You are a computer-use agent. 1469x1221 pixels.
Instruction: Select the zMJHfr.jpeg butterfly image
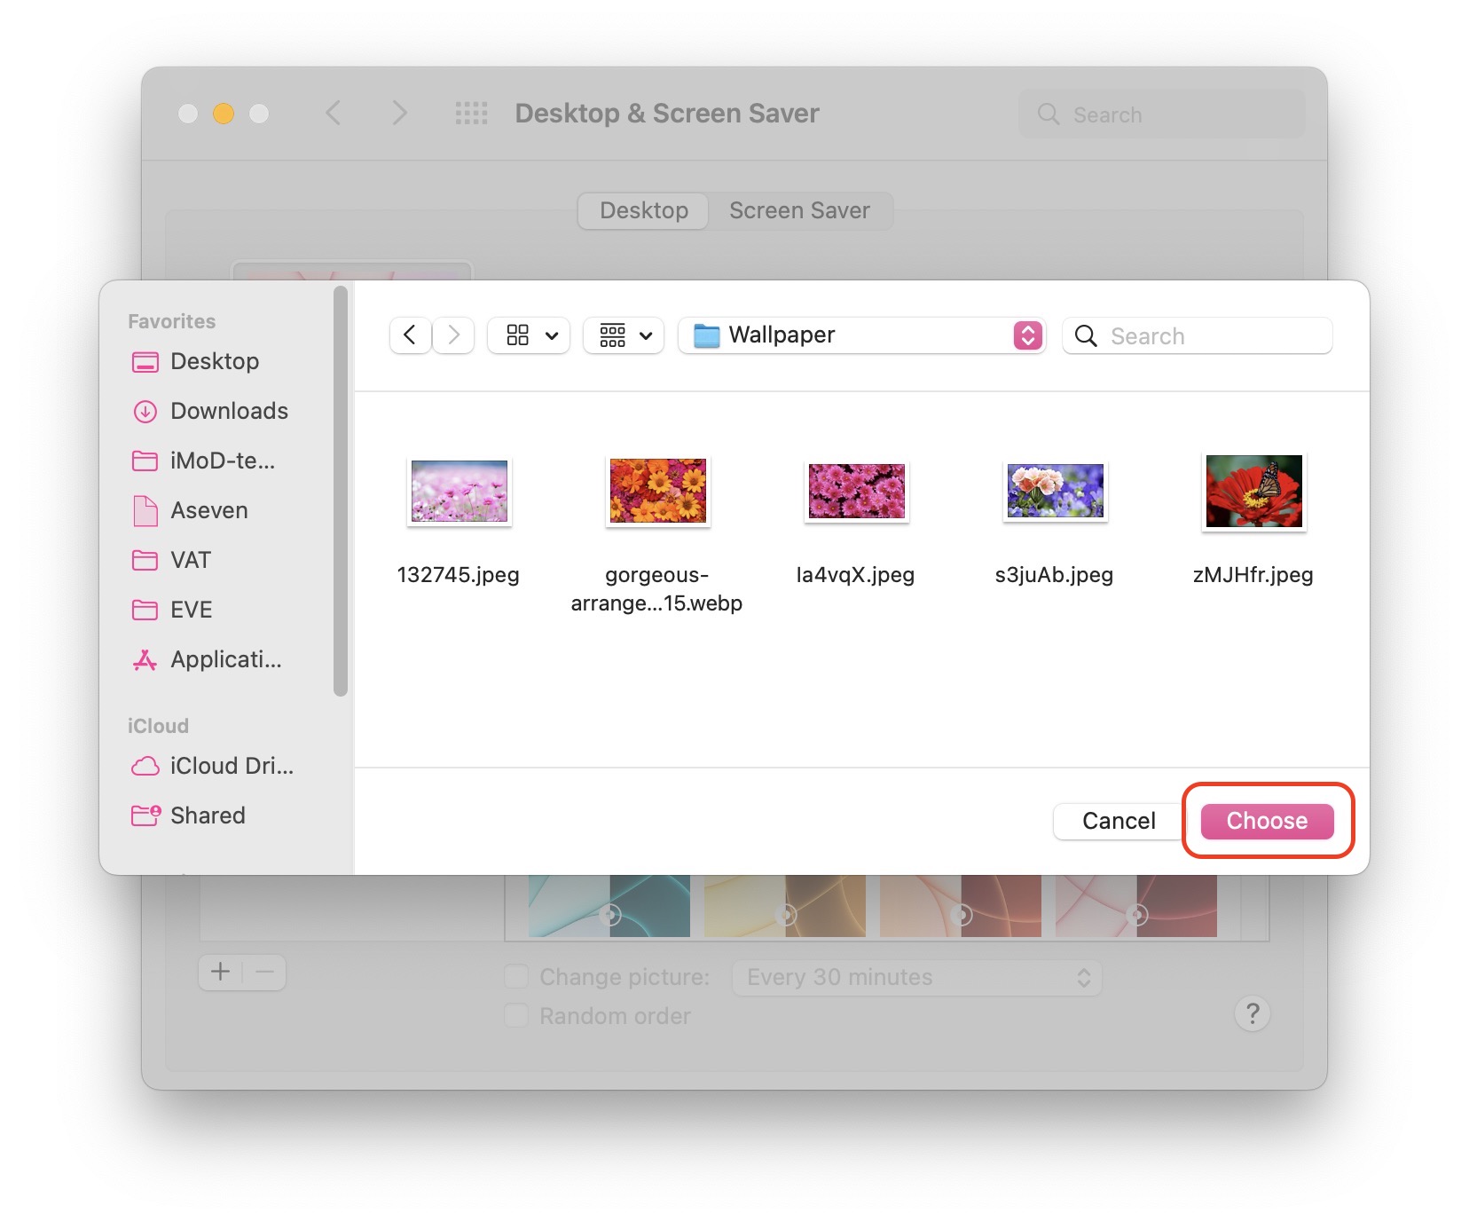(1253, 492)
